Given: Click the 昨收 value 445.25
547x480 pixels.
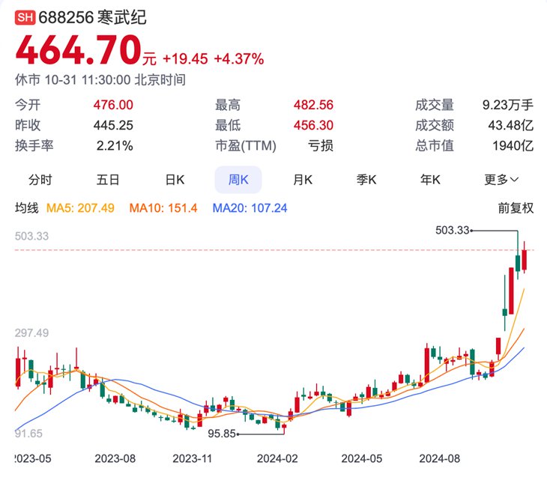Looking at the screenshot, I should pos(113,125).
